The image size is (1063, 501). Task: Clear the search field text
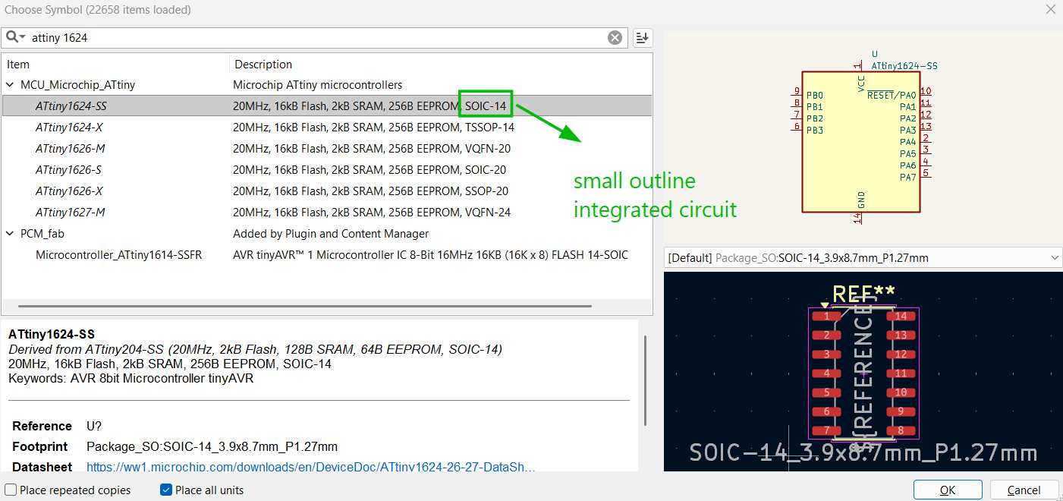(615, 38)
